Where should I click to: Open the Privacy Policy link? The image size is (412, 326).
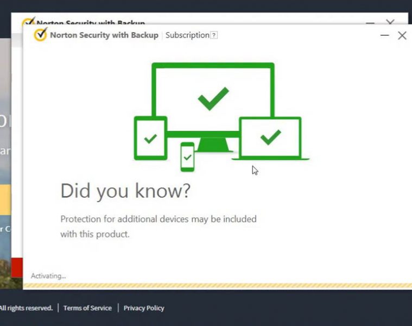pos(144,308)
